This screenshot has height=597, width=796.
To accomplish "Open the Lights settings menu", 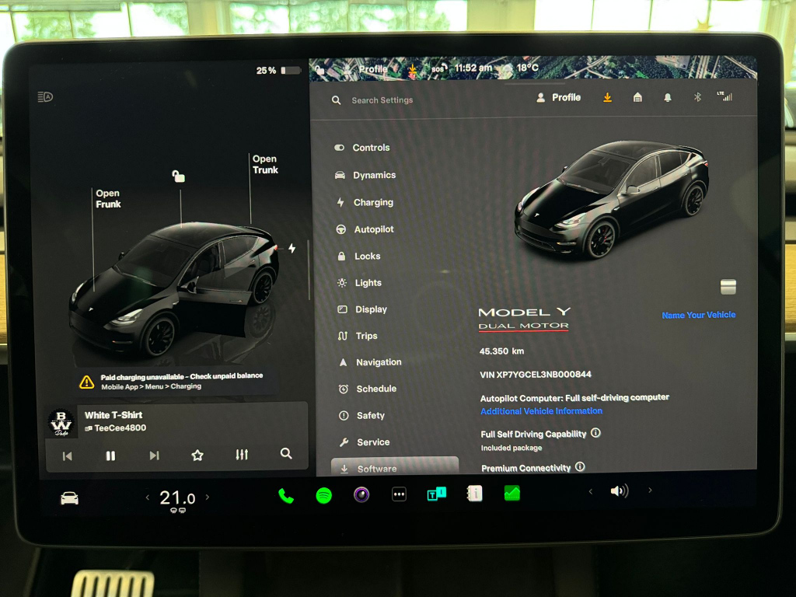I will point(359,283).
